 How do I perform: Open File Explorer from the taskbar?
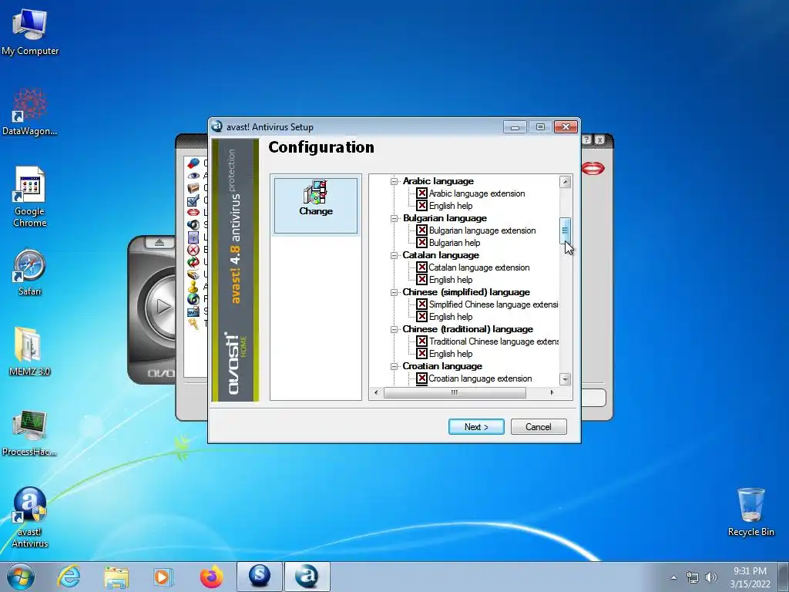(x=116, y=577)
